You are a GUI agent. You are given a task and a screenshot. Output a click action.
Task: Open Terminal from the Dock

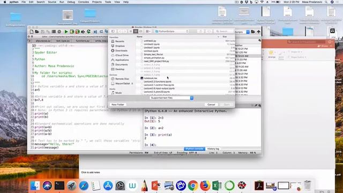[x=59, y=185]
